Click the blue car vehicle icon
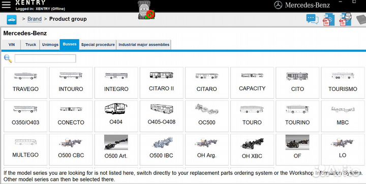This screenshot has height=184, width=366. (11, 20)
